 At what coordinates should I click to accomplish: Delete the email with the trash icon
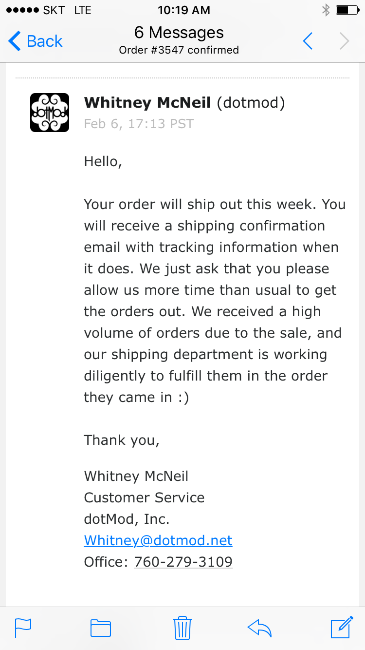(182, 628)
